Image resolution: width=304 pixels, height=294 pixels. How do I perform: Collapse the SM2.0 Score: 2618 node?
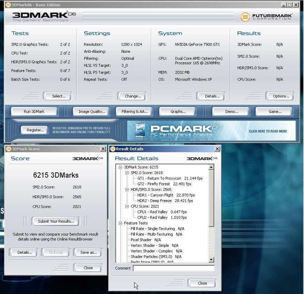[x=127, y=173]
